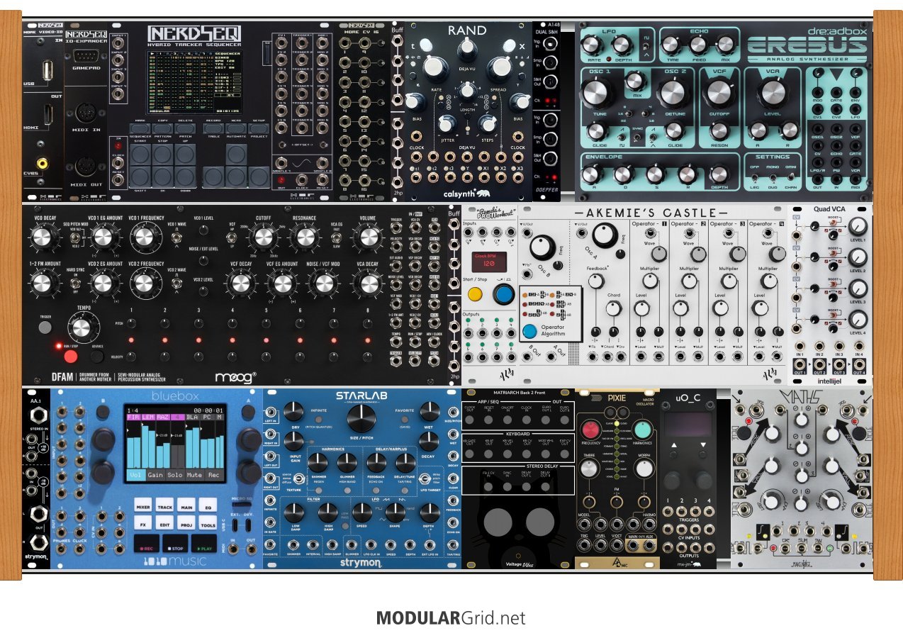Click the blue encoder on Pamela's Workout
Screen dimensions: 903x633
(504, 293)
